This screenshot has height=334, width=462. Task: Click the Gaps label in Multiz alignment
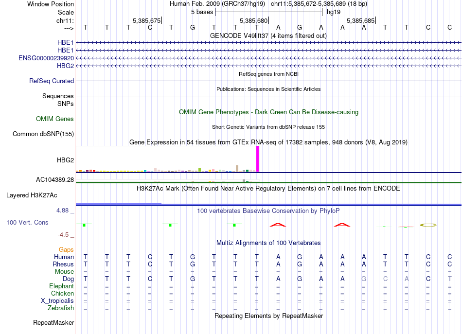click(66, 249)
